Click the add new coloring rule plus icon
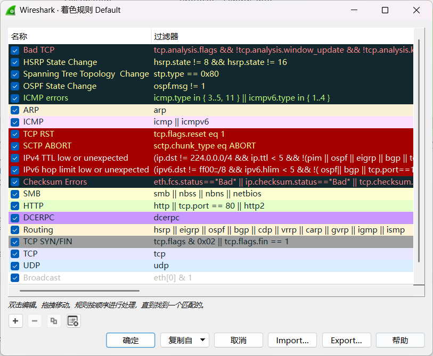Screen dimensions: 433x356 tap(15, 321)
